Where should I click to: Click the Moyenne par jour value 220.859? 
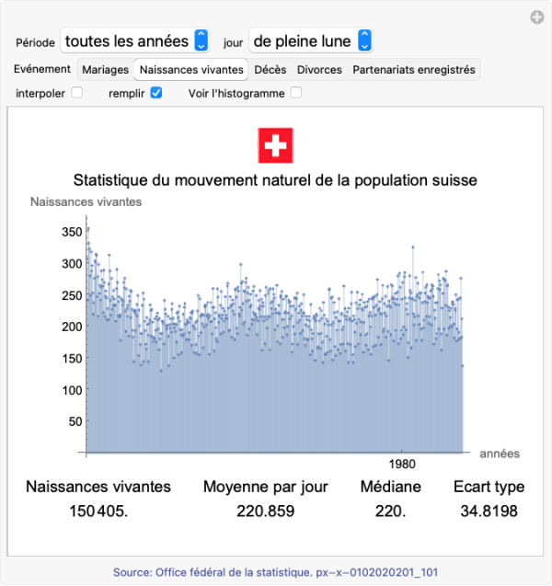[x=266, y=511]
